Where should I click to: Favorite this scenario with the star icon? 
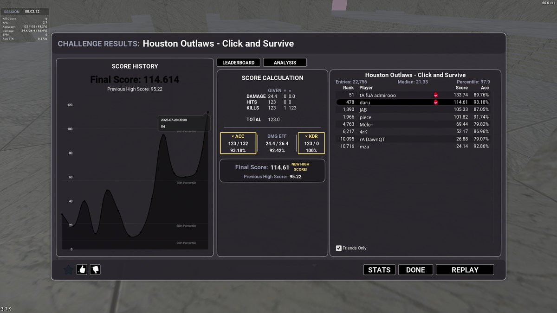coord(68,269)
